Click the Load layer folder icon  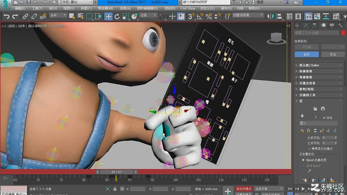pos(315,109)
